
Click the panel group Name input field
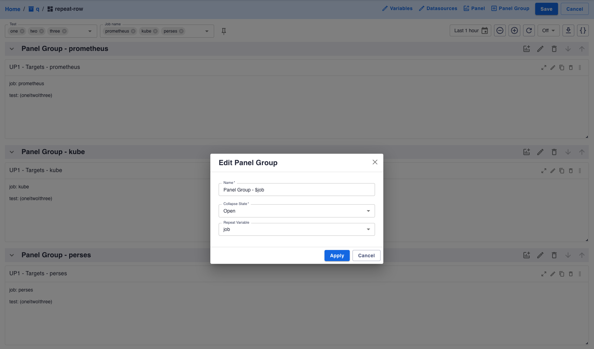[296, 190]
